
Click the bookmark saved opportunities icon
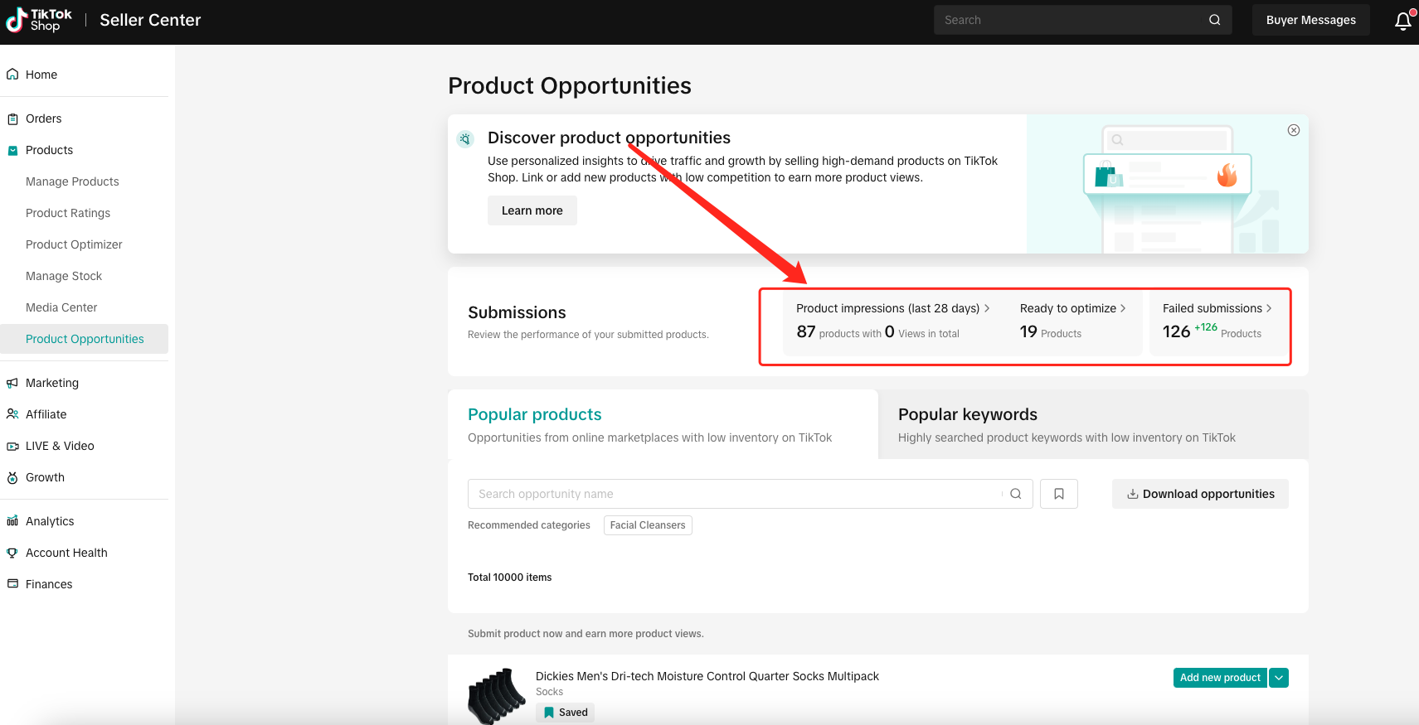tap(1058, 494)
